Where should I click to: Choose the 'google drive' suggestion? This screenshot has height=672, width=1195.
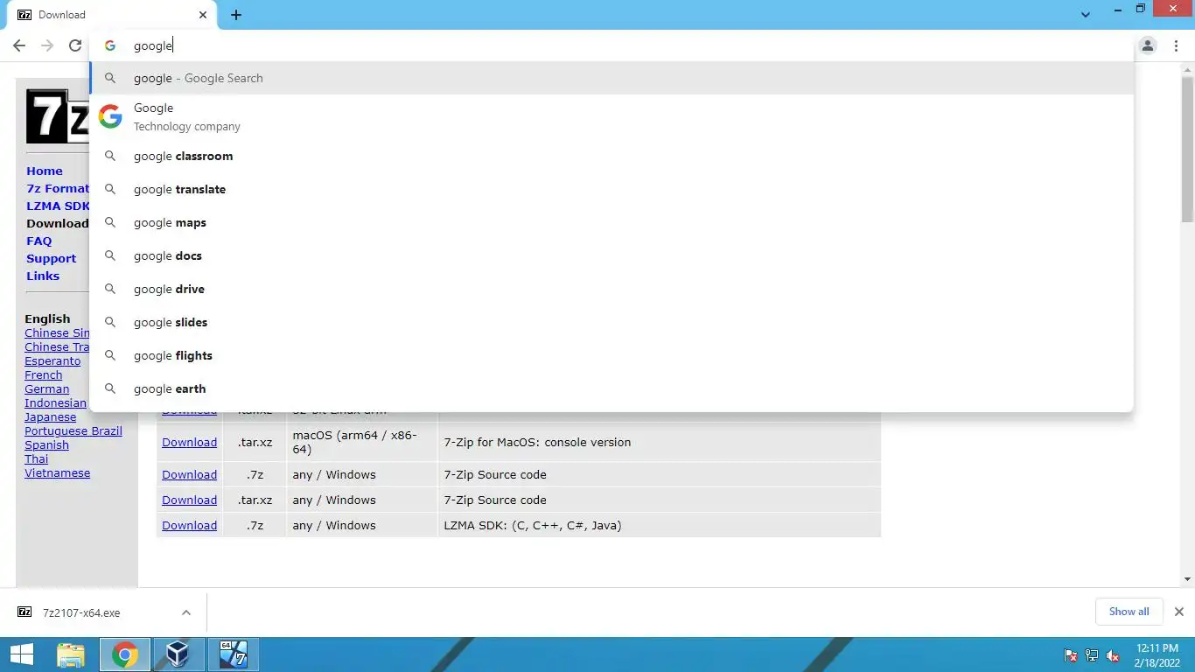(611, 289)
